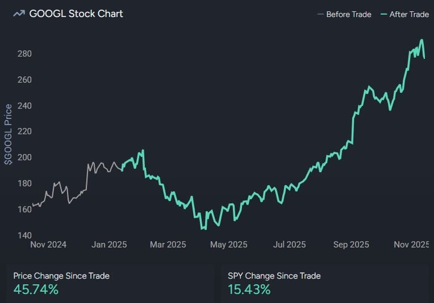Toggle the Before Trade legend label
The image size is (434, 303).
[348, 14]
